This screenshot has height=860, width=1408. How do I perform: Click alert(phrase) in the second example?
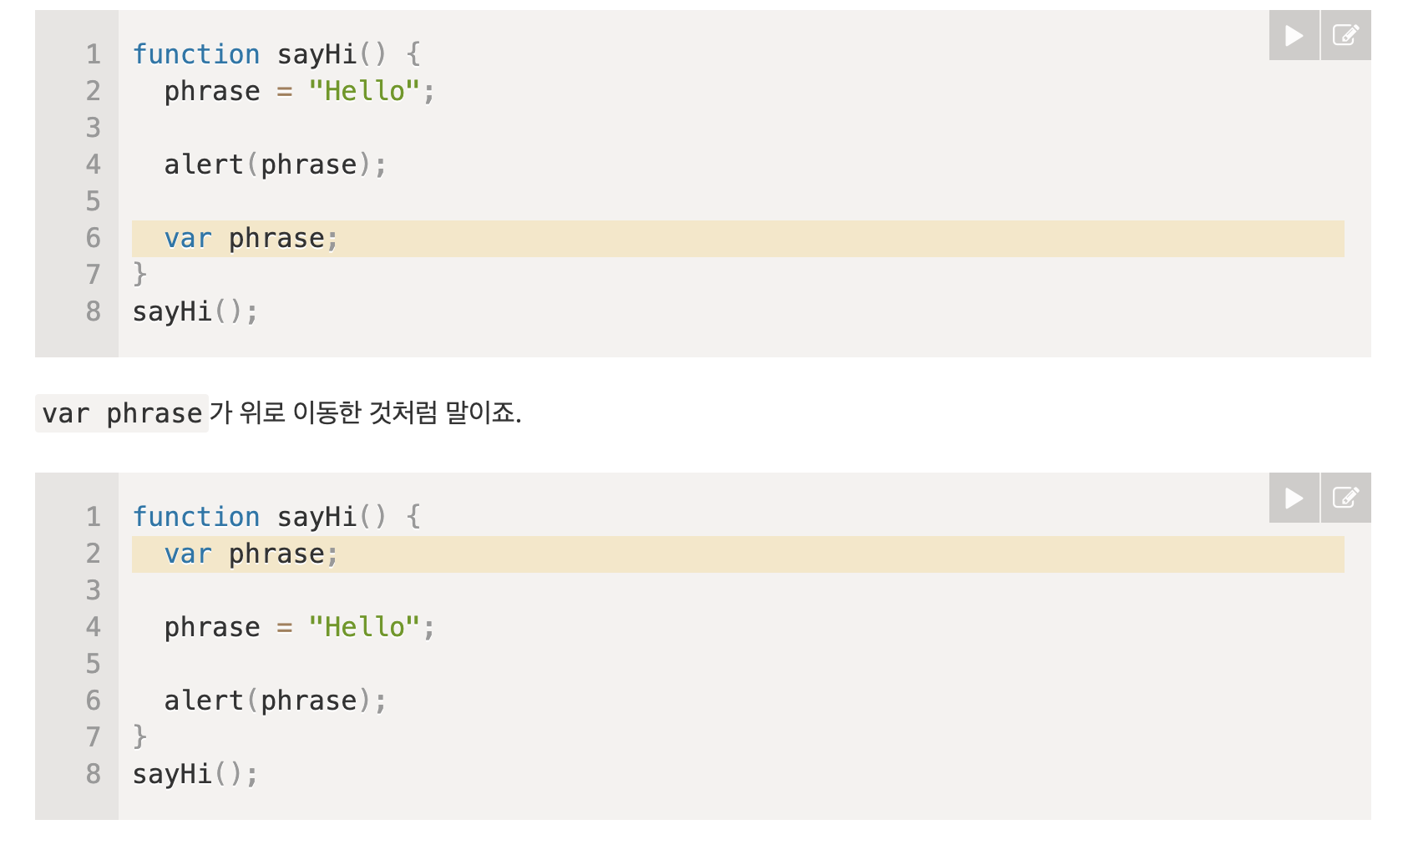[273, 701]
